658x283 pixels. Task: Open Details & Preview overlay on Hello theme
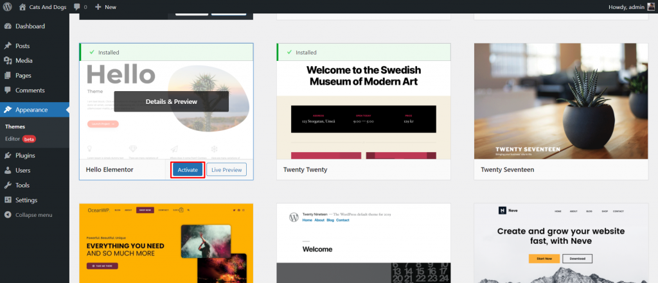tap(171, 101)
